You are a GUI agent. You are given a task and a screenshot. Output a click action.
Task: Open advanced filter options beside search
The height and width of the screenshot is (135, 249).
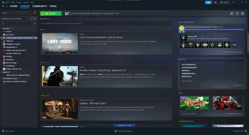35,24
